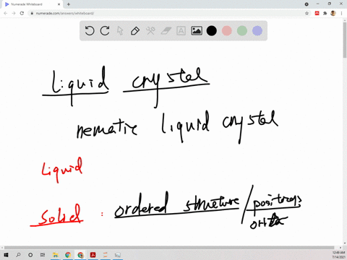Click the horizontal page scrollbar
Image resolution: width=347 pixels, height=260 pixels.
coord(169,248)
